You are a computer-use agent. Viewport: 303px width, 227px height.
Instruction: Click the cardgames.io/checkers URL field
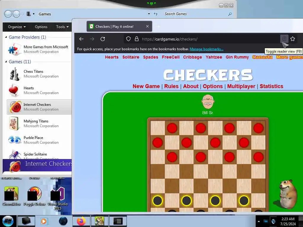(202, 39)
